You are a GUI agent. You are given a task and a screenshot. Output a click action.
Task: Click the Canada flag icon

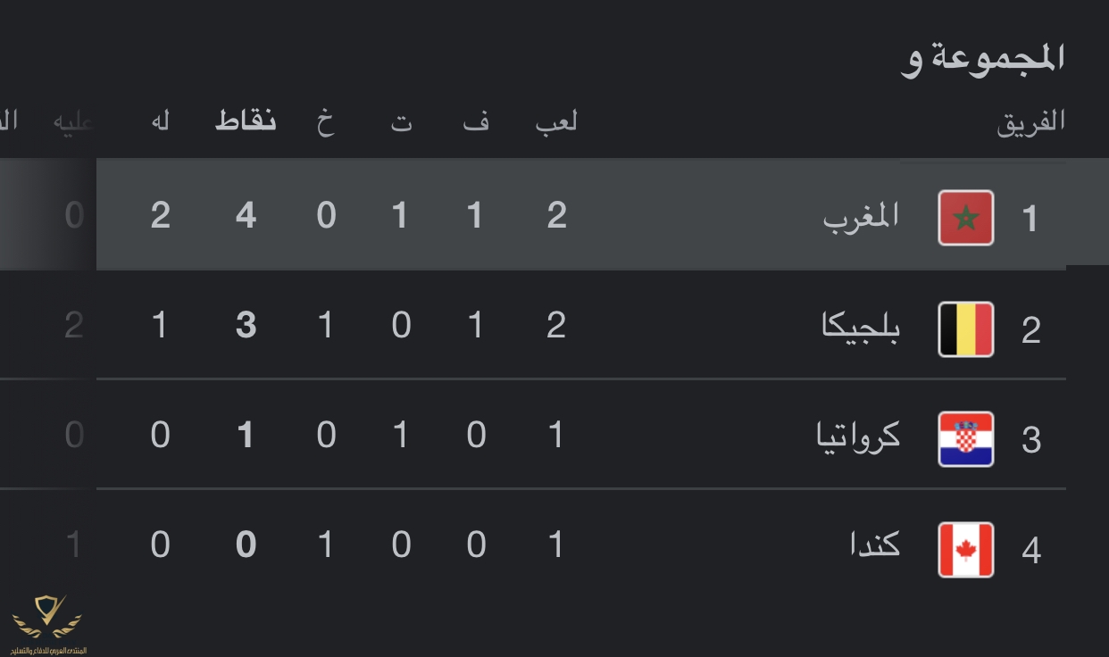tap(966, 550)
